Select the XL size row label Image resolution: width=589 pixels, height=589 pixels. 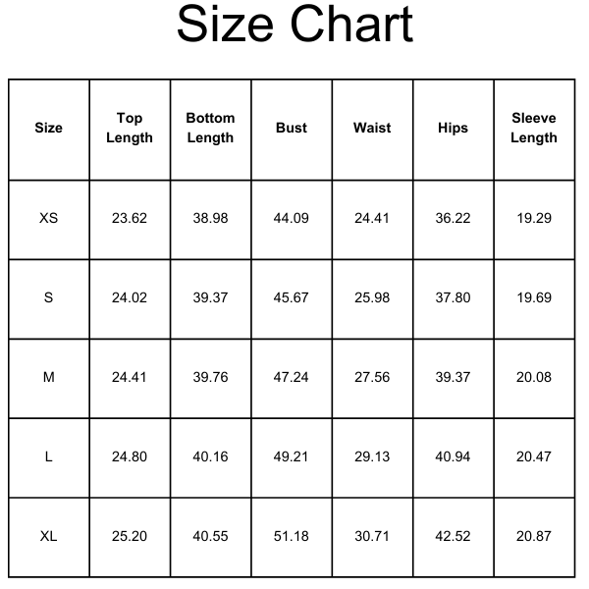(x=48, y=536)
